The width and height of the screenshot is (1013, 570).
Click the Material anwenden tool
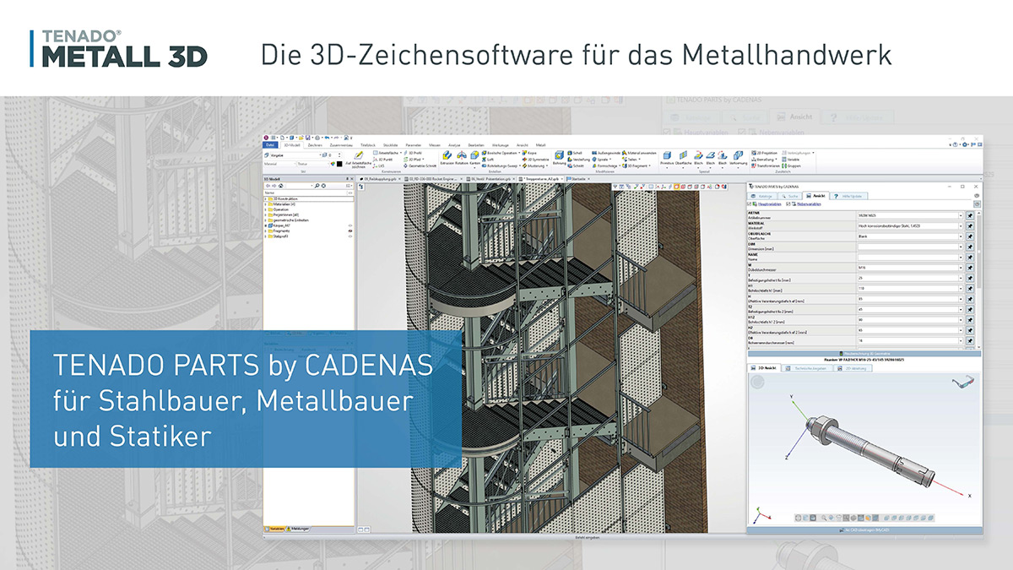click(639, 153)
